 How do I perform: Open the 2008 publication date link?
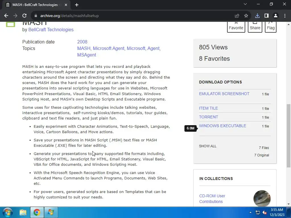point(82,42)
